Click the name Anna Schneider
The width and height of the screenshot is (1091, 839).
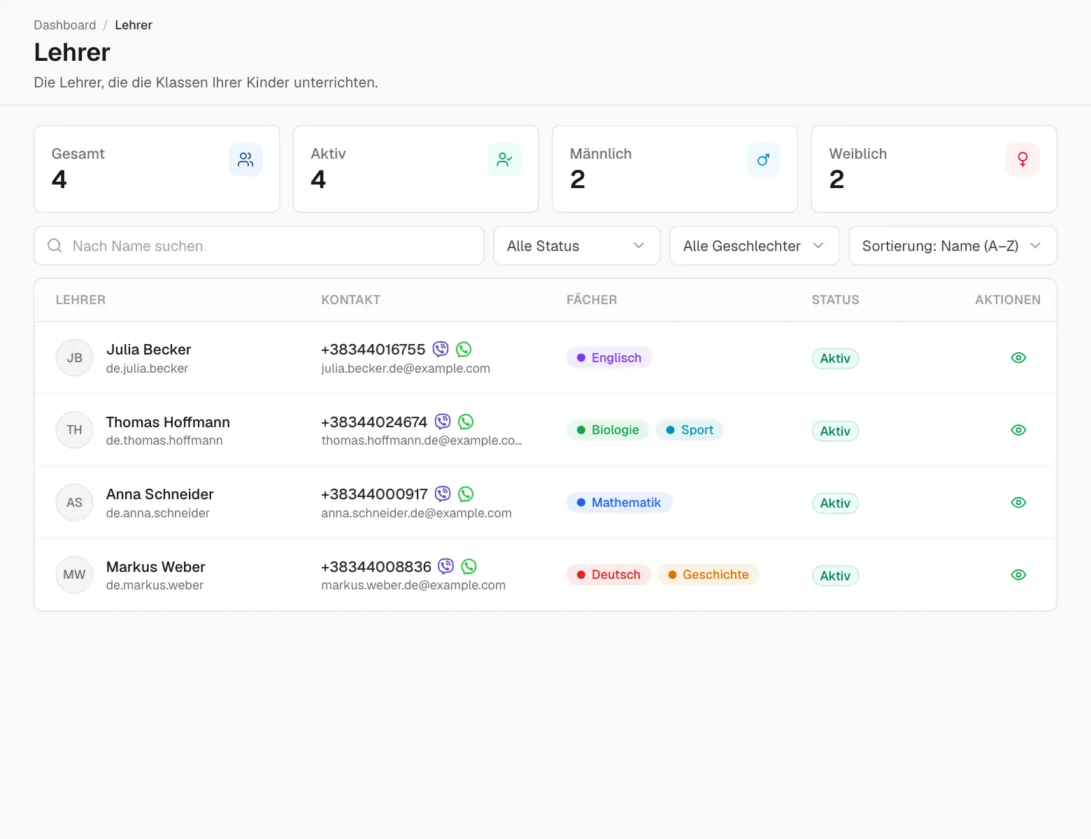pos(160,494)
